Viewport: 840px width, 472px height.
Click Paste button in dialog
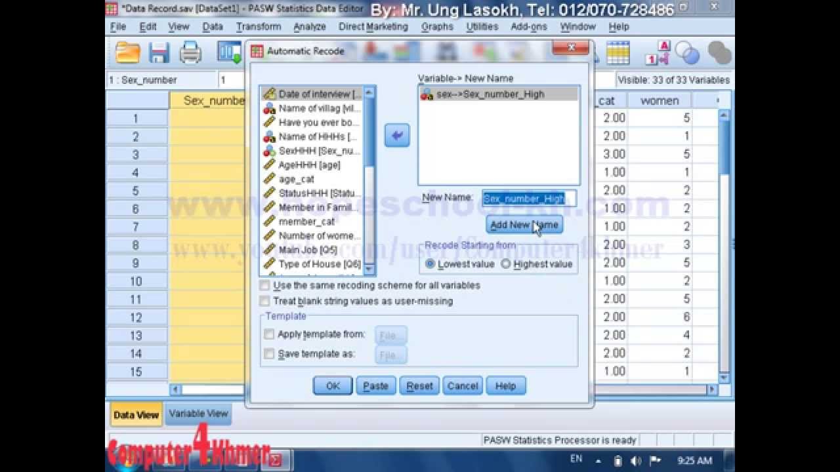[x=376, y=386]
